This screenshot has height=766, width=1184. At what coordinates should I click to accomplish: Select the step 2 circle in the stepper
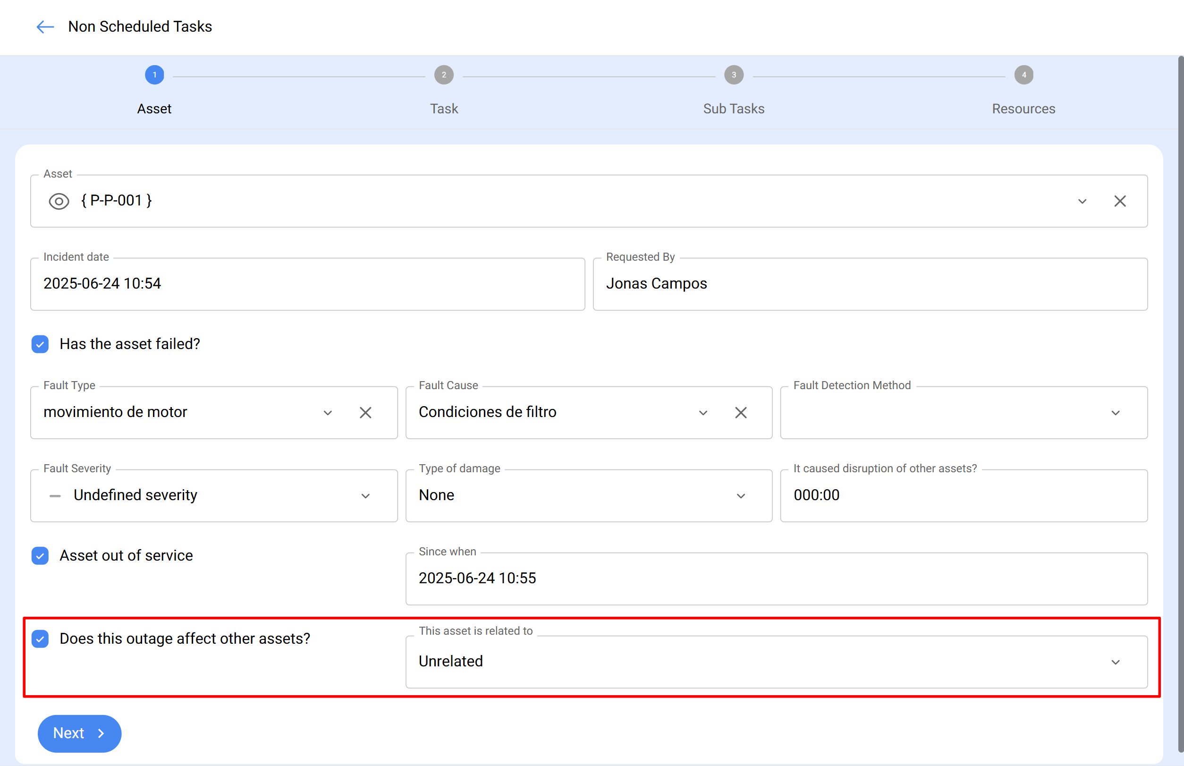444,75
